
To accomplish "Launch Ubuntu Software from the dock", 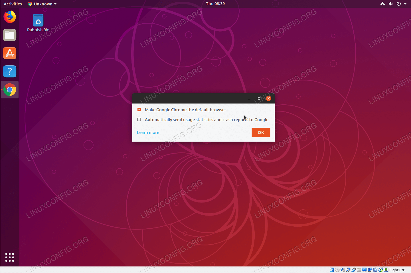I will (x=10, y=53).
